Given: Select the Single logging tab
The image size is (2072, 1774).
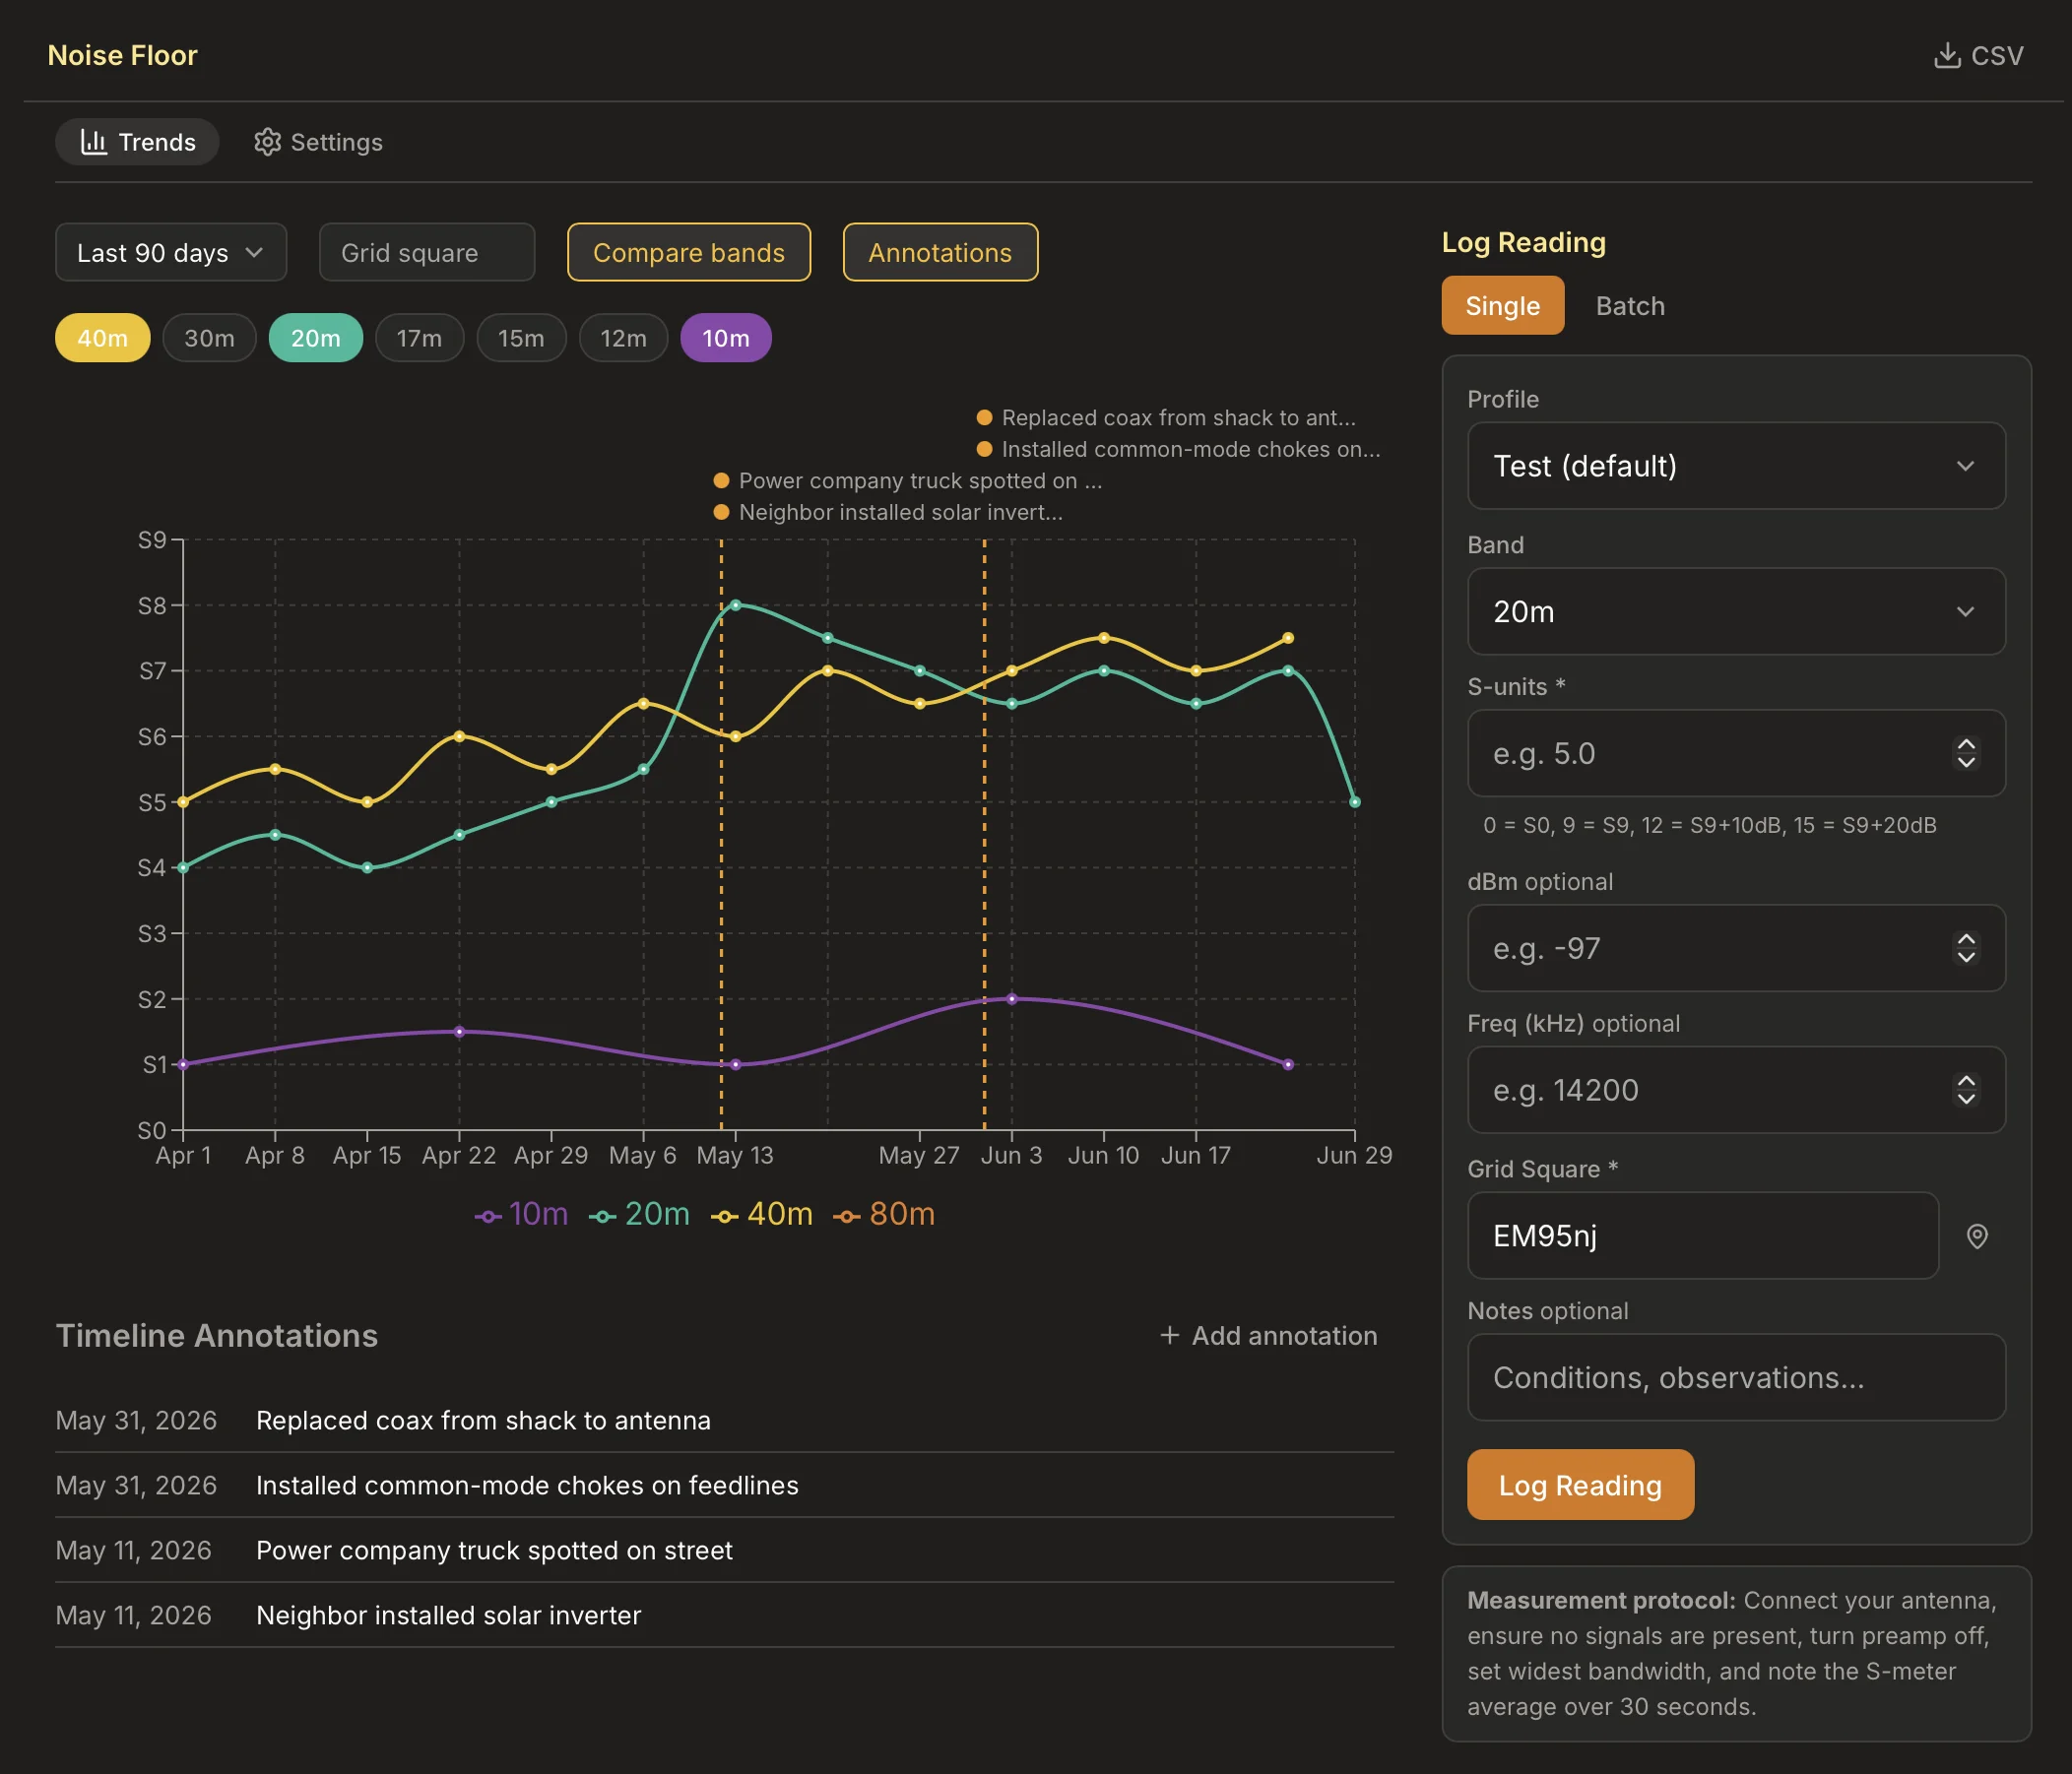Looking at the screenshot, I should pyautogui.click(x=1502, y=306).
